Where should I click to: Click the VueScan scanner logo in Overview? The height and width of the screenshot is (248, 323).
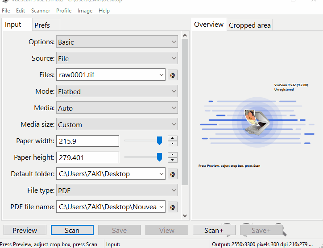tap(257, 123)
